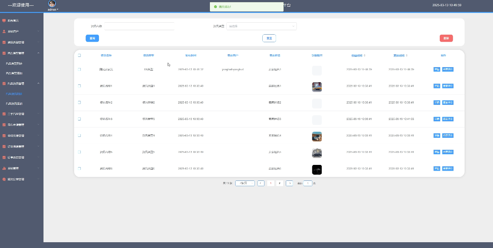The height and width of the screenshot is (248, 493).
Task: Click the 资讯类型 column header
Action: pyautogui.click(x=148, y=56)
